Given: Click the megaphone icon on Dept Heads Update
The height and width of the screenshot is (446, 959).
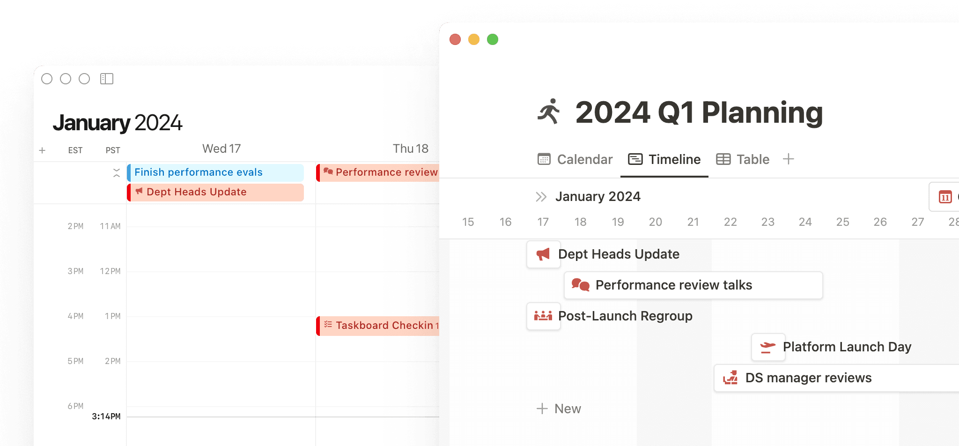Looking at the screenshot, I should (x=543, y=254).
